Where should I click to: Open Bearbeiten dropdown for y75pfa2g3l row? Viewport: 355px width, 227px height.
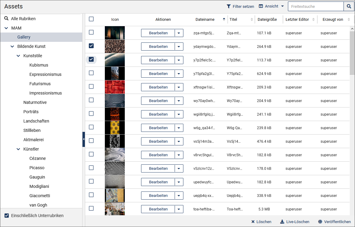(179, 73)
